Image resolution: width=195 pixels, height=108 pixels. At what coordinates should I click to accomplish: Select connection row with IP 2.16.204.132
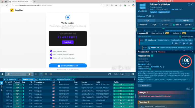(x=69, y=100)
